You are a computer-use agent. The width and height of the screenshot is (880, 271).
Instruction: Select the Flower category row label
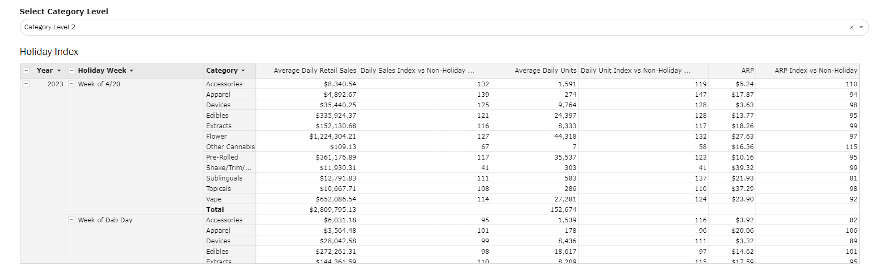(x=217, y=137)
